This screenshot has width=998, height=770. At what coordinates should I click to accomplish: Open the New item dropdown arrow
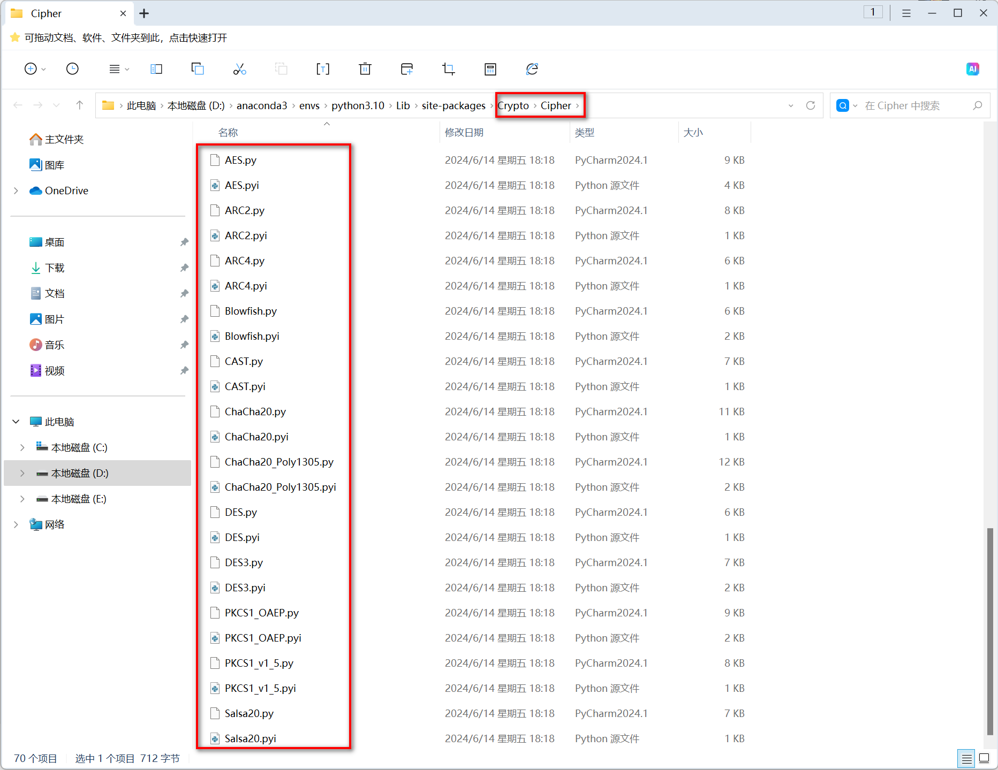(44, 68)
